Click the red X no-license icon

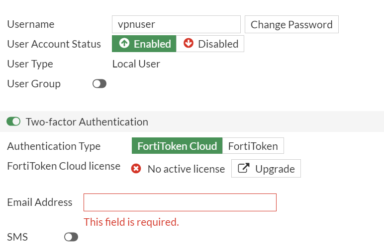[136, 169]
